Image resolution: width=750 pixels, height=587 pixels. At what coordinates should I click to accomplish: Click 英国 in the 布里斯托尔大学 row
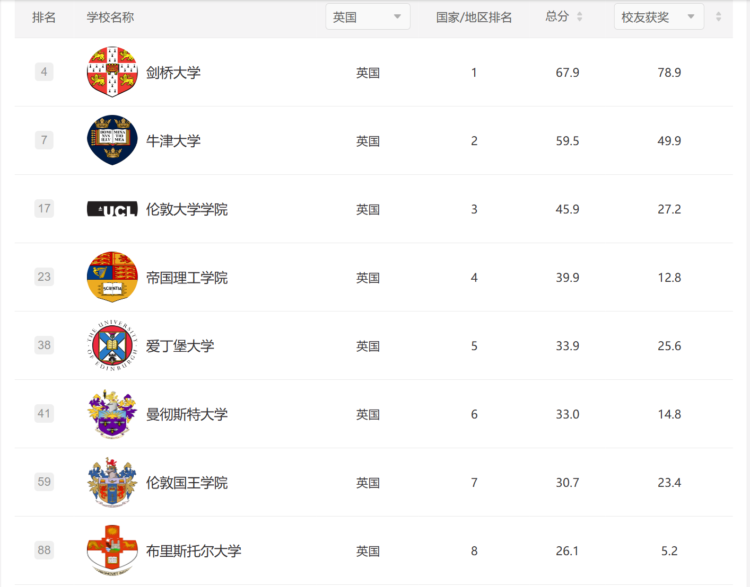(368, 551)
